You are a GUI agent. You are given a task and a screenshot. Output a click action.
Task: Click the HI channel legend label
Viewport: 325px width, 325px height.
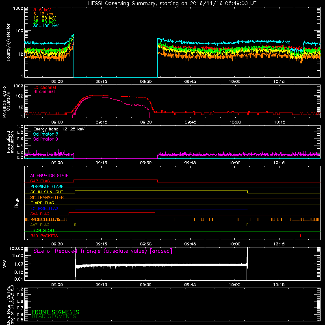(44, 92)
